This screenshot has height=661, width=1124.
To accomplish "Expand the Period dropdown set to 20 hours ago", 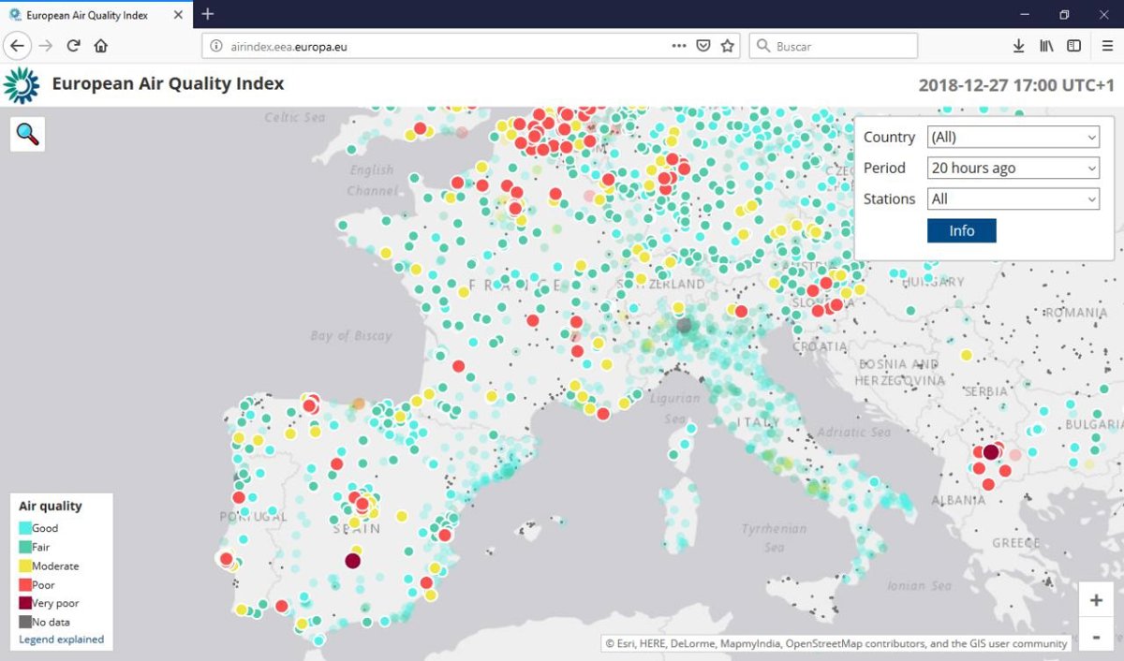I will (x=1013, y=168).
